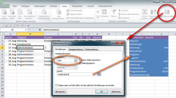This screenshot has width=176, height=98.
Task: Switch to the Seitenlayout tab
Action: 40,6
